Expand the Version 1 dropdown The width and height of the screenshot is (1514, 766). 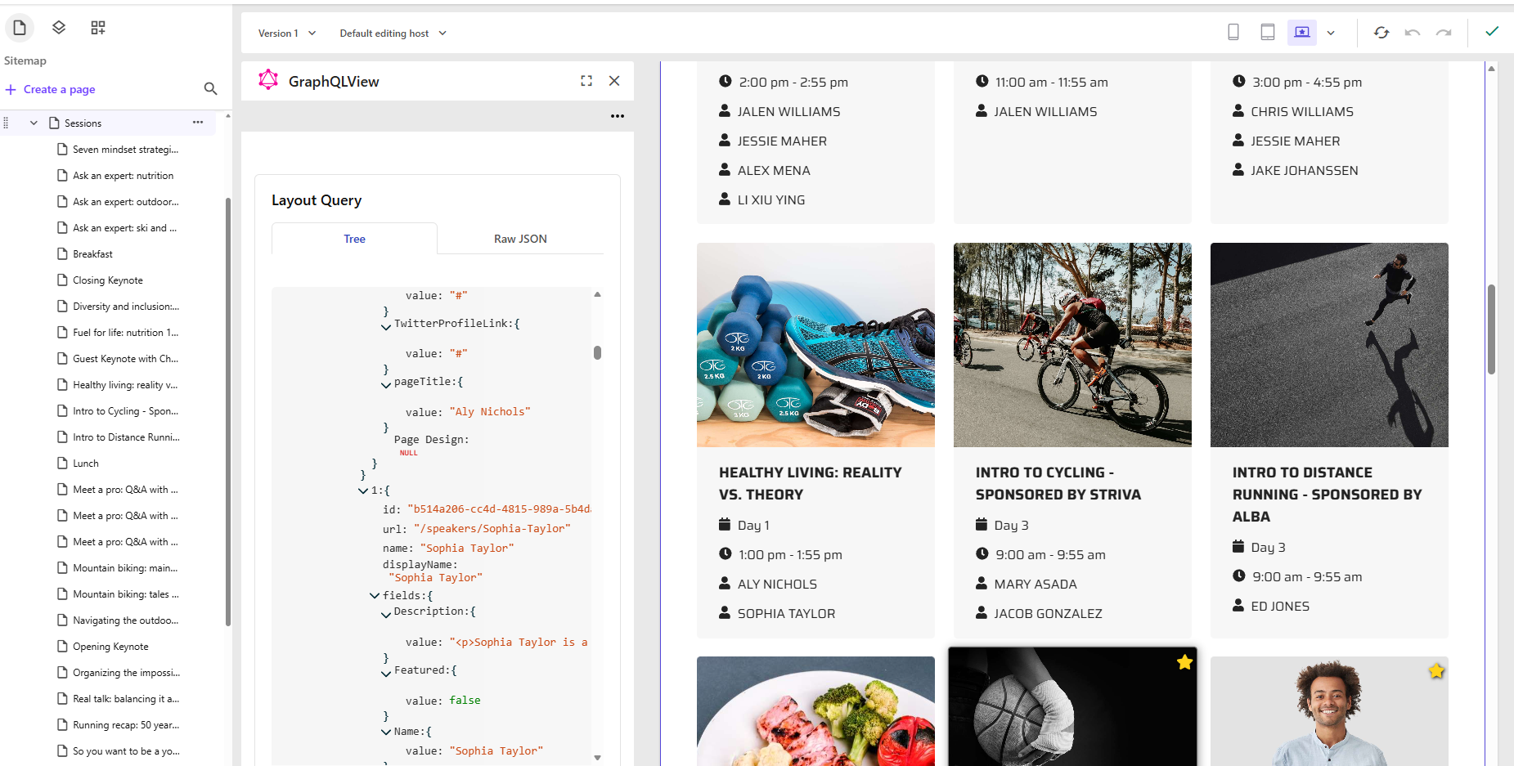pos(286,33)
